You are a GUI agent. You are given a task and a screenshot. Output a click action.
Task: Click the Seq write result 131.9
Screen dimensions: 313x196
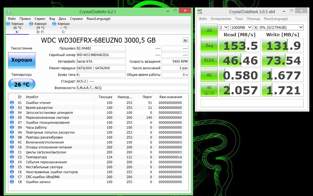pyautogui.click(x=283, y=45)
